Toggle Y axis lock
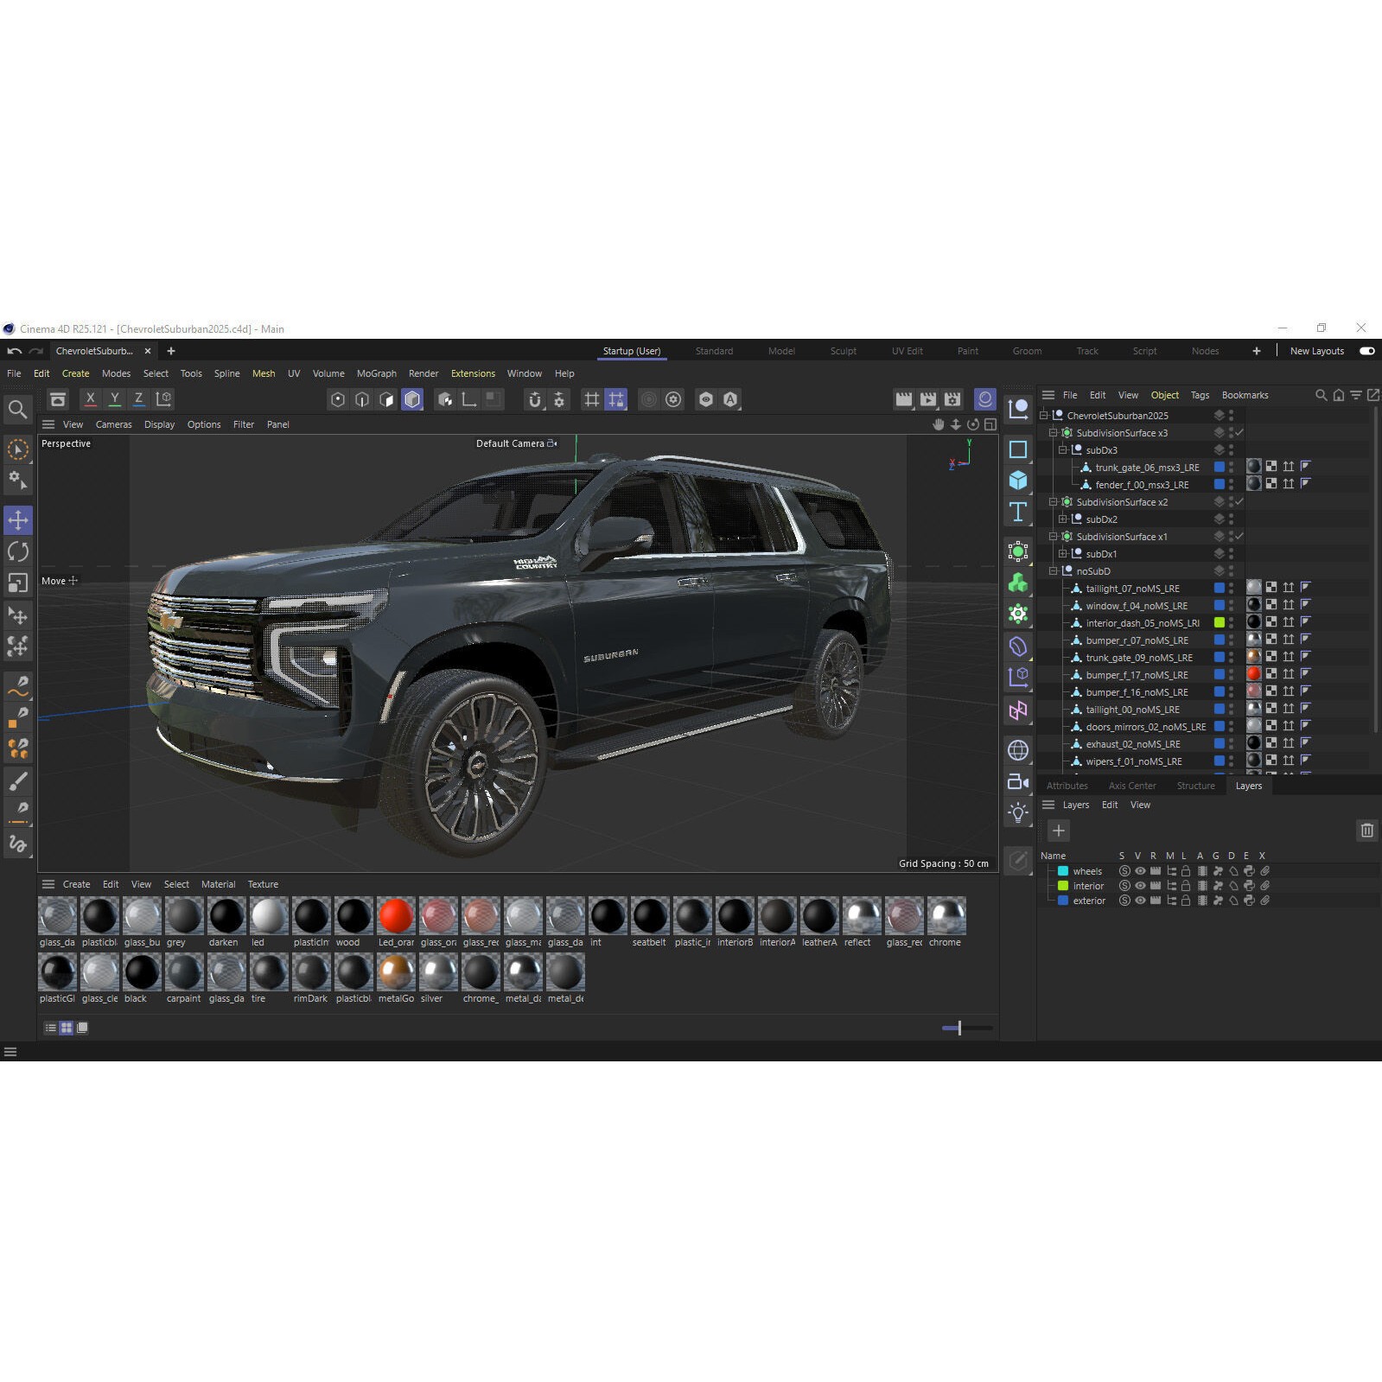The width and height of the screenshot is (1382, 1382). (114, 399)
